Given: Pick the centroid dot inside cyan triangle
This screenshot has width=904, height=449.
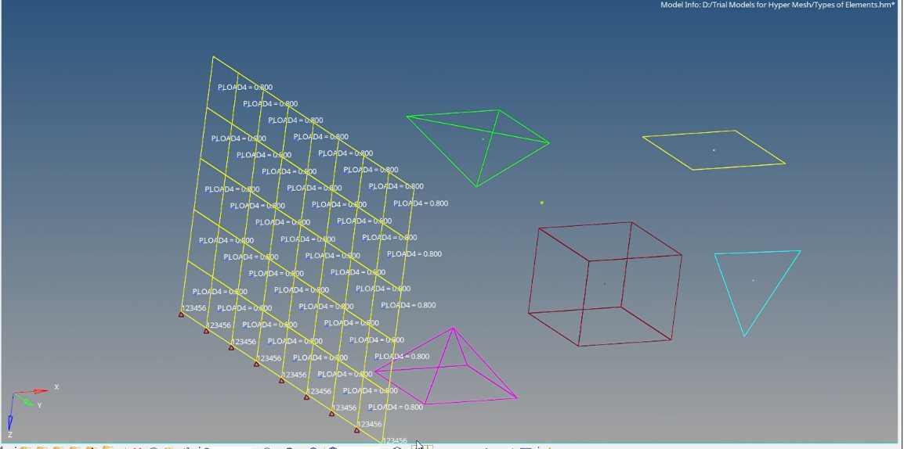Looking at the screenshot, I should tap(753, 281).
